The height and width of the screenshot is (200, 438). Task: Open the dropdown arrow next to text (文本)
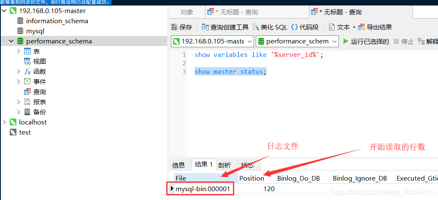click(354, 27)
